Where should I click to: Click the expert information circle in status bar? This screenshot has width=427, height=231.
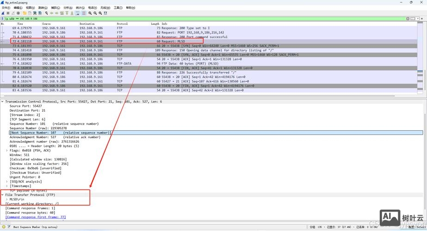tap(3, 227)
